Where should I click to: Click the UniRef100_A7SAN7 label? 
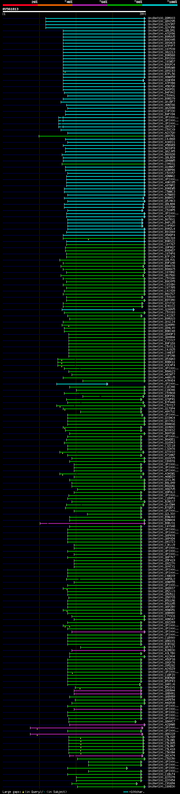click(161, 455)
